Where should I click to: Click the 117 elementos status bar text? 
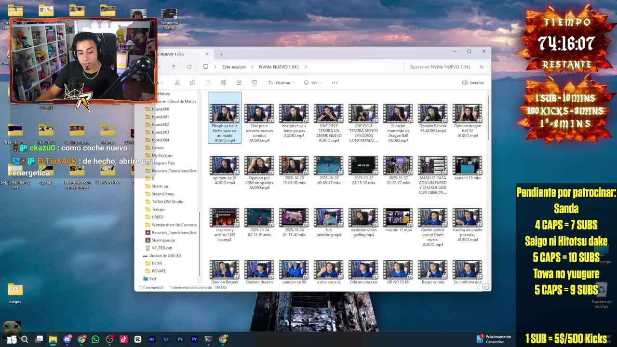pos(151,288)
